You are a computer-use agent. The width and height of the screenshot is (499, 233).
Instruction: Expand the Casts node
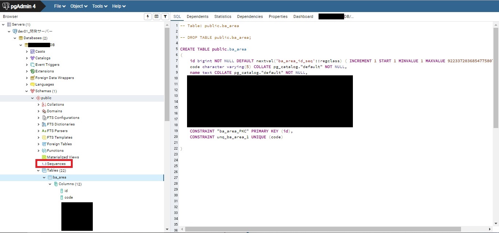point(27,52)
